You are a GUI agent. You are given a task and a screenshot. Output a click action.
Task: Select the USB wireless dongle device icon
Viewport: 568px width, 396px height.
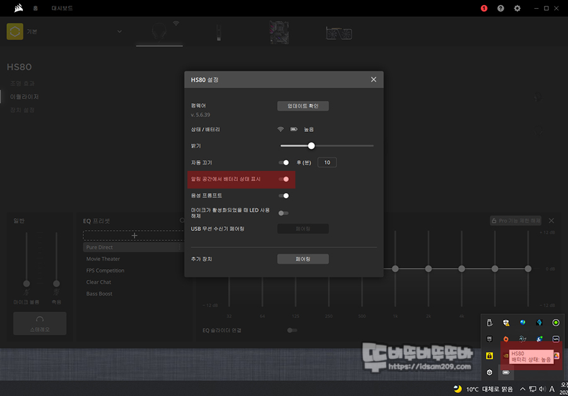(218, 33)
